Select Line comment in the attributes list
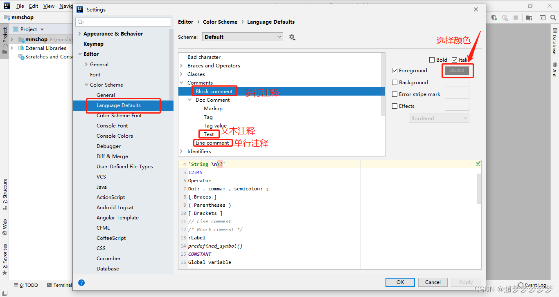 tap(212, 143)
